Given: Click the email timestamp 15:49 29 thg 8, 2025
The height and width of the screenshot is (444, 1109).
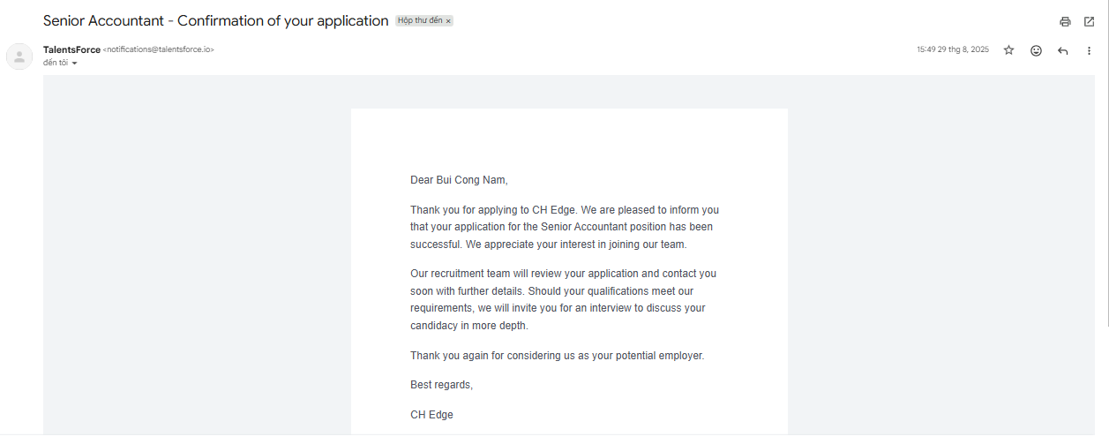Looking at the screenshot, I should (953, 50).
